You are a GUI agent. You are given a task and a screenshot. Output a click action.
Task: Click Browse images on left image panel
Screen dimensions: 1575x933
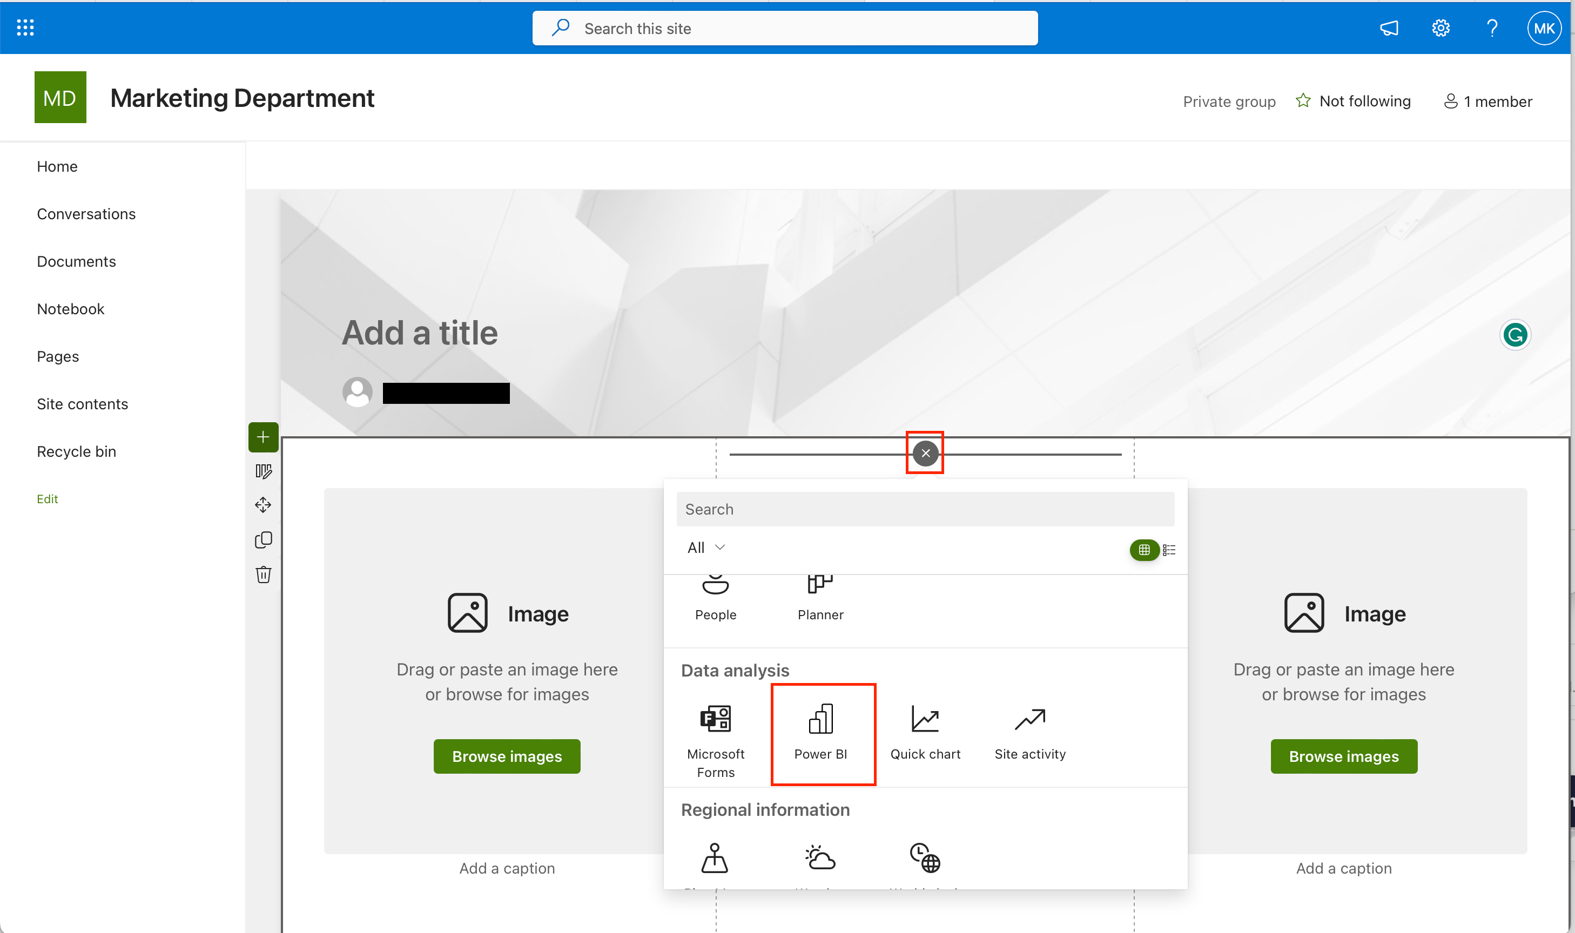click(507, 756)
